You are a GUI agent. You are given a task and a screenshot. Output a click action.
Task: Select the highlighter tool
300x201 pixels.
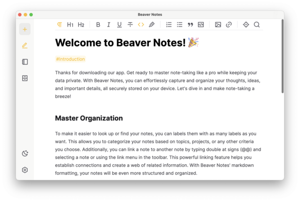pos(152,25)
